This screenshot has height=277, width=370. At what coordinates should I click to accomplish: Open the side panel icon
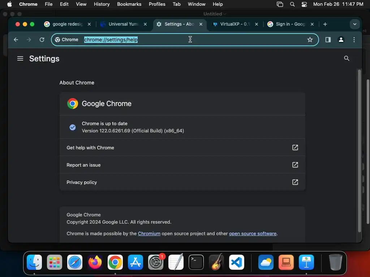click(x=328, y=40)
